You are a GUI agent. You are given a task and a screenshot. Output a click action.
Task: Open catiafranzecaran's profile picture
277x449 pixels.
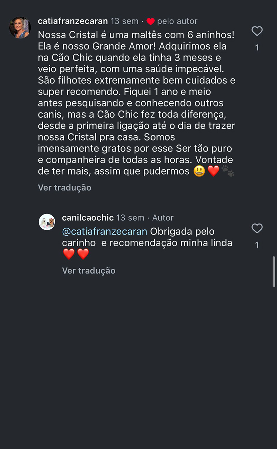[20, 28]
